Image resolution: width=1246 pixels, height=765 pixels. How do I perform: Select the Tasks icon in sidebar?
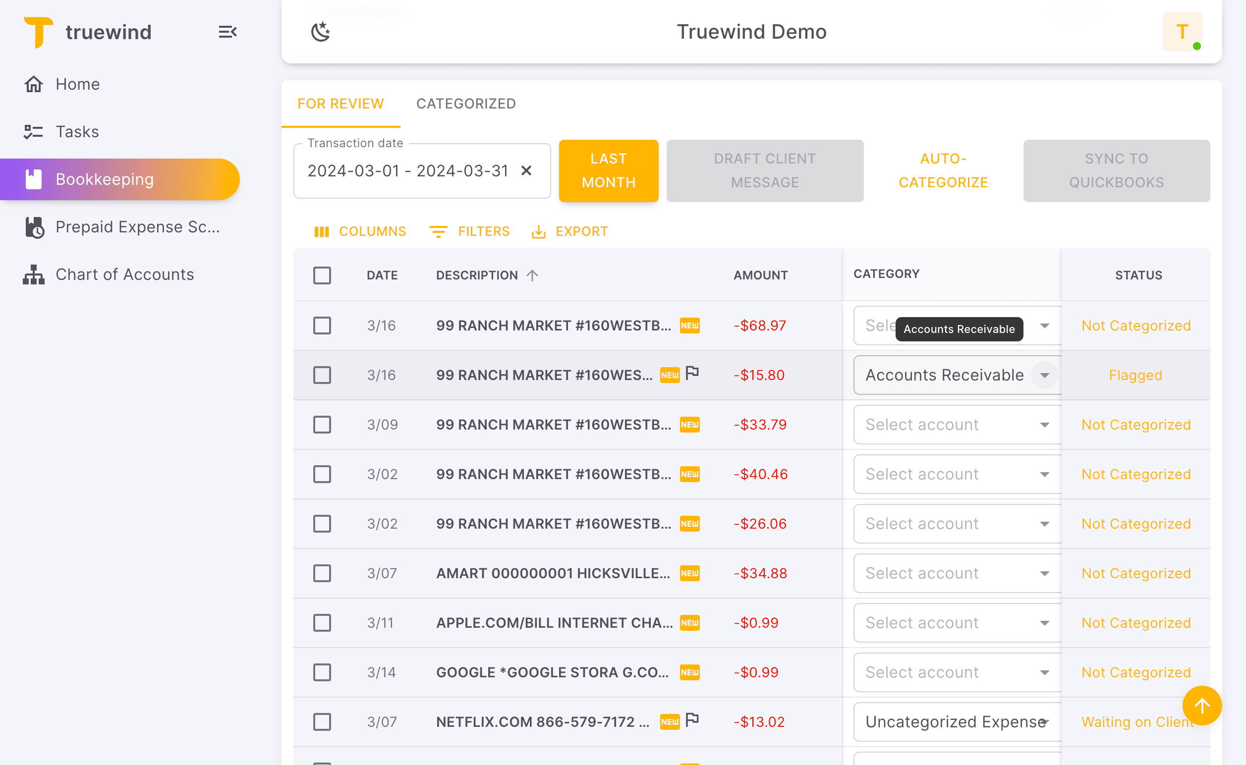[x=33, y=132]
